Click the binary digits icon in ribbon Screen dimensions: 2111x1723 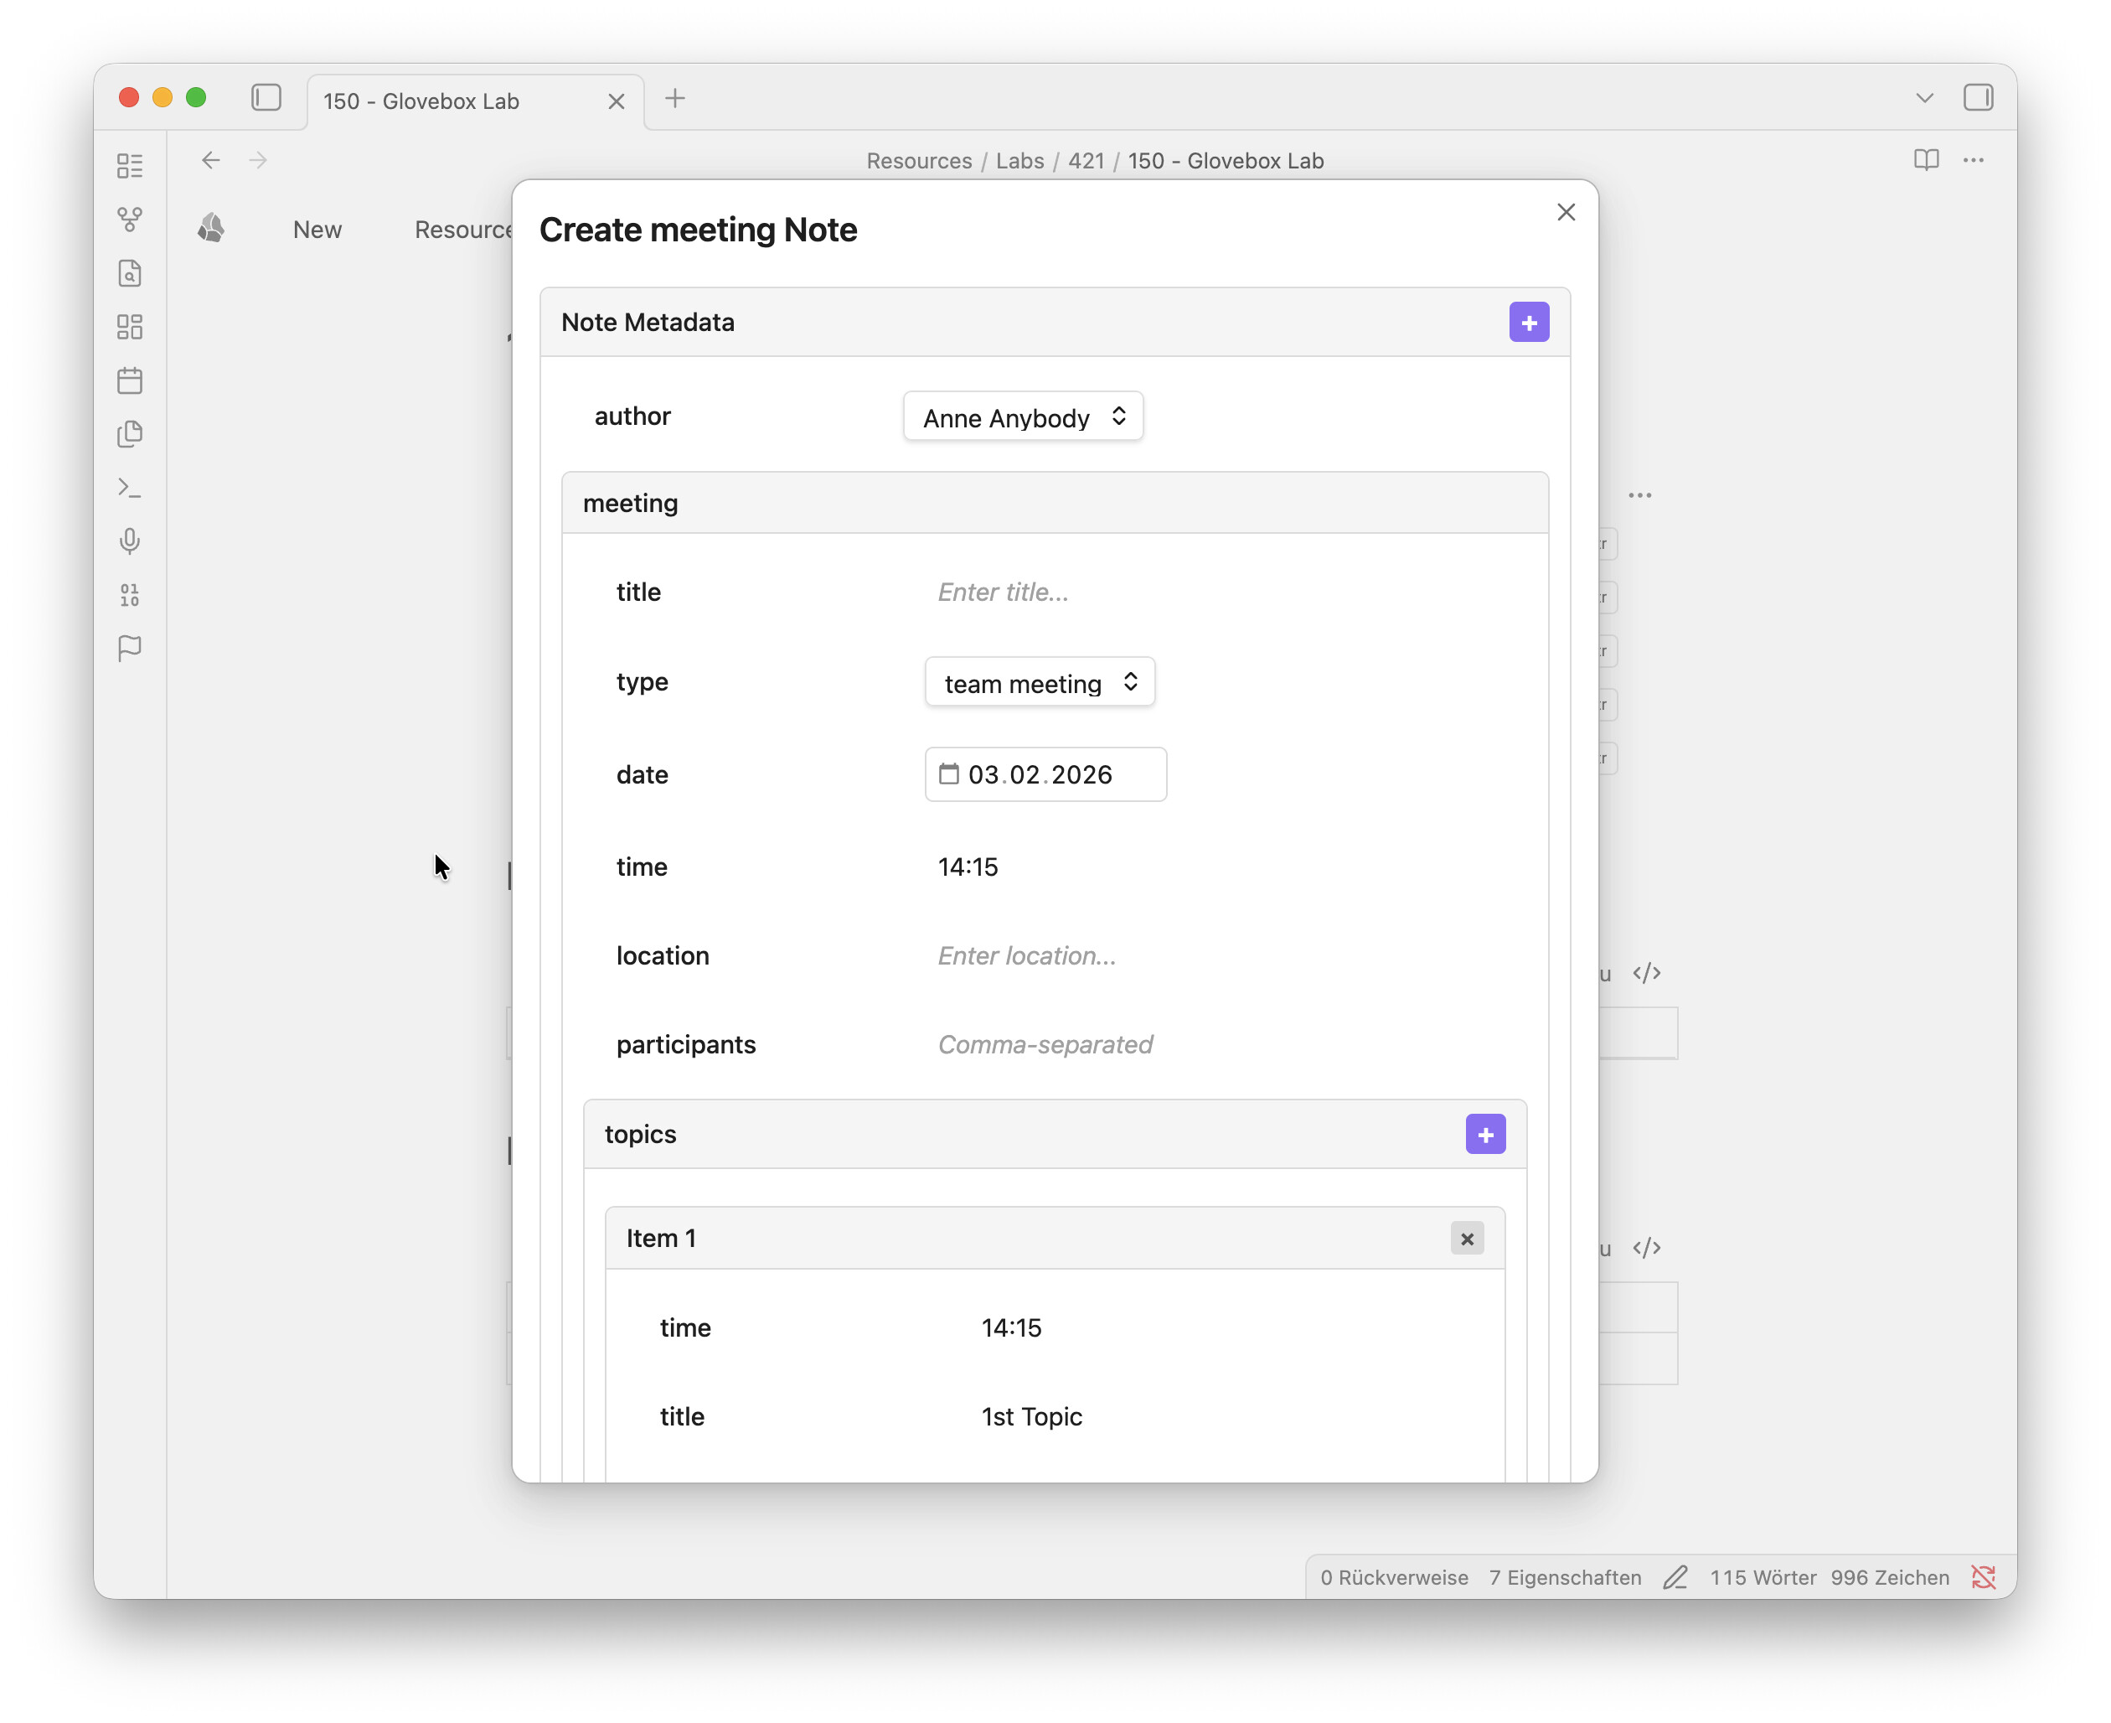[x=130, y=594]
